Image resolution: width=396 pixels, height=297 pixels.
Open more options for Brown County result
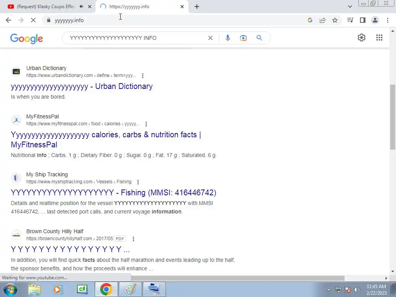click(133, 239)
